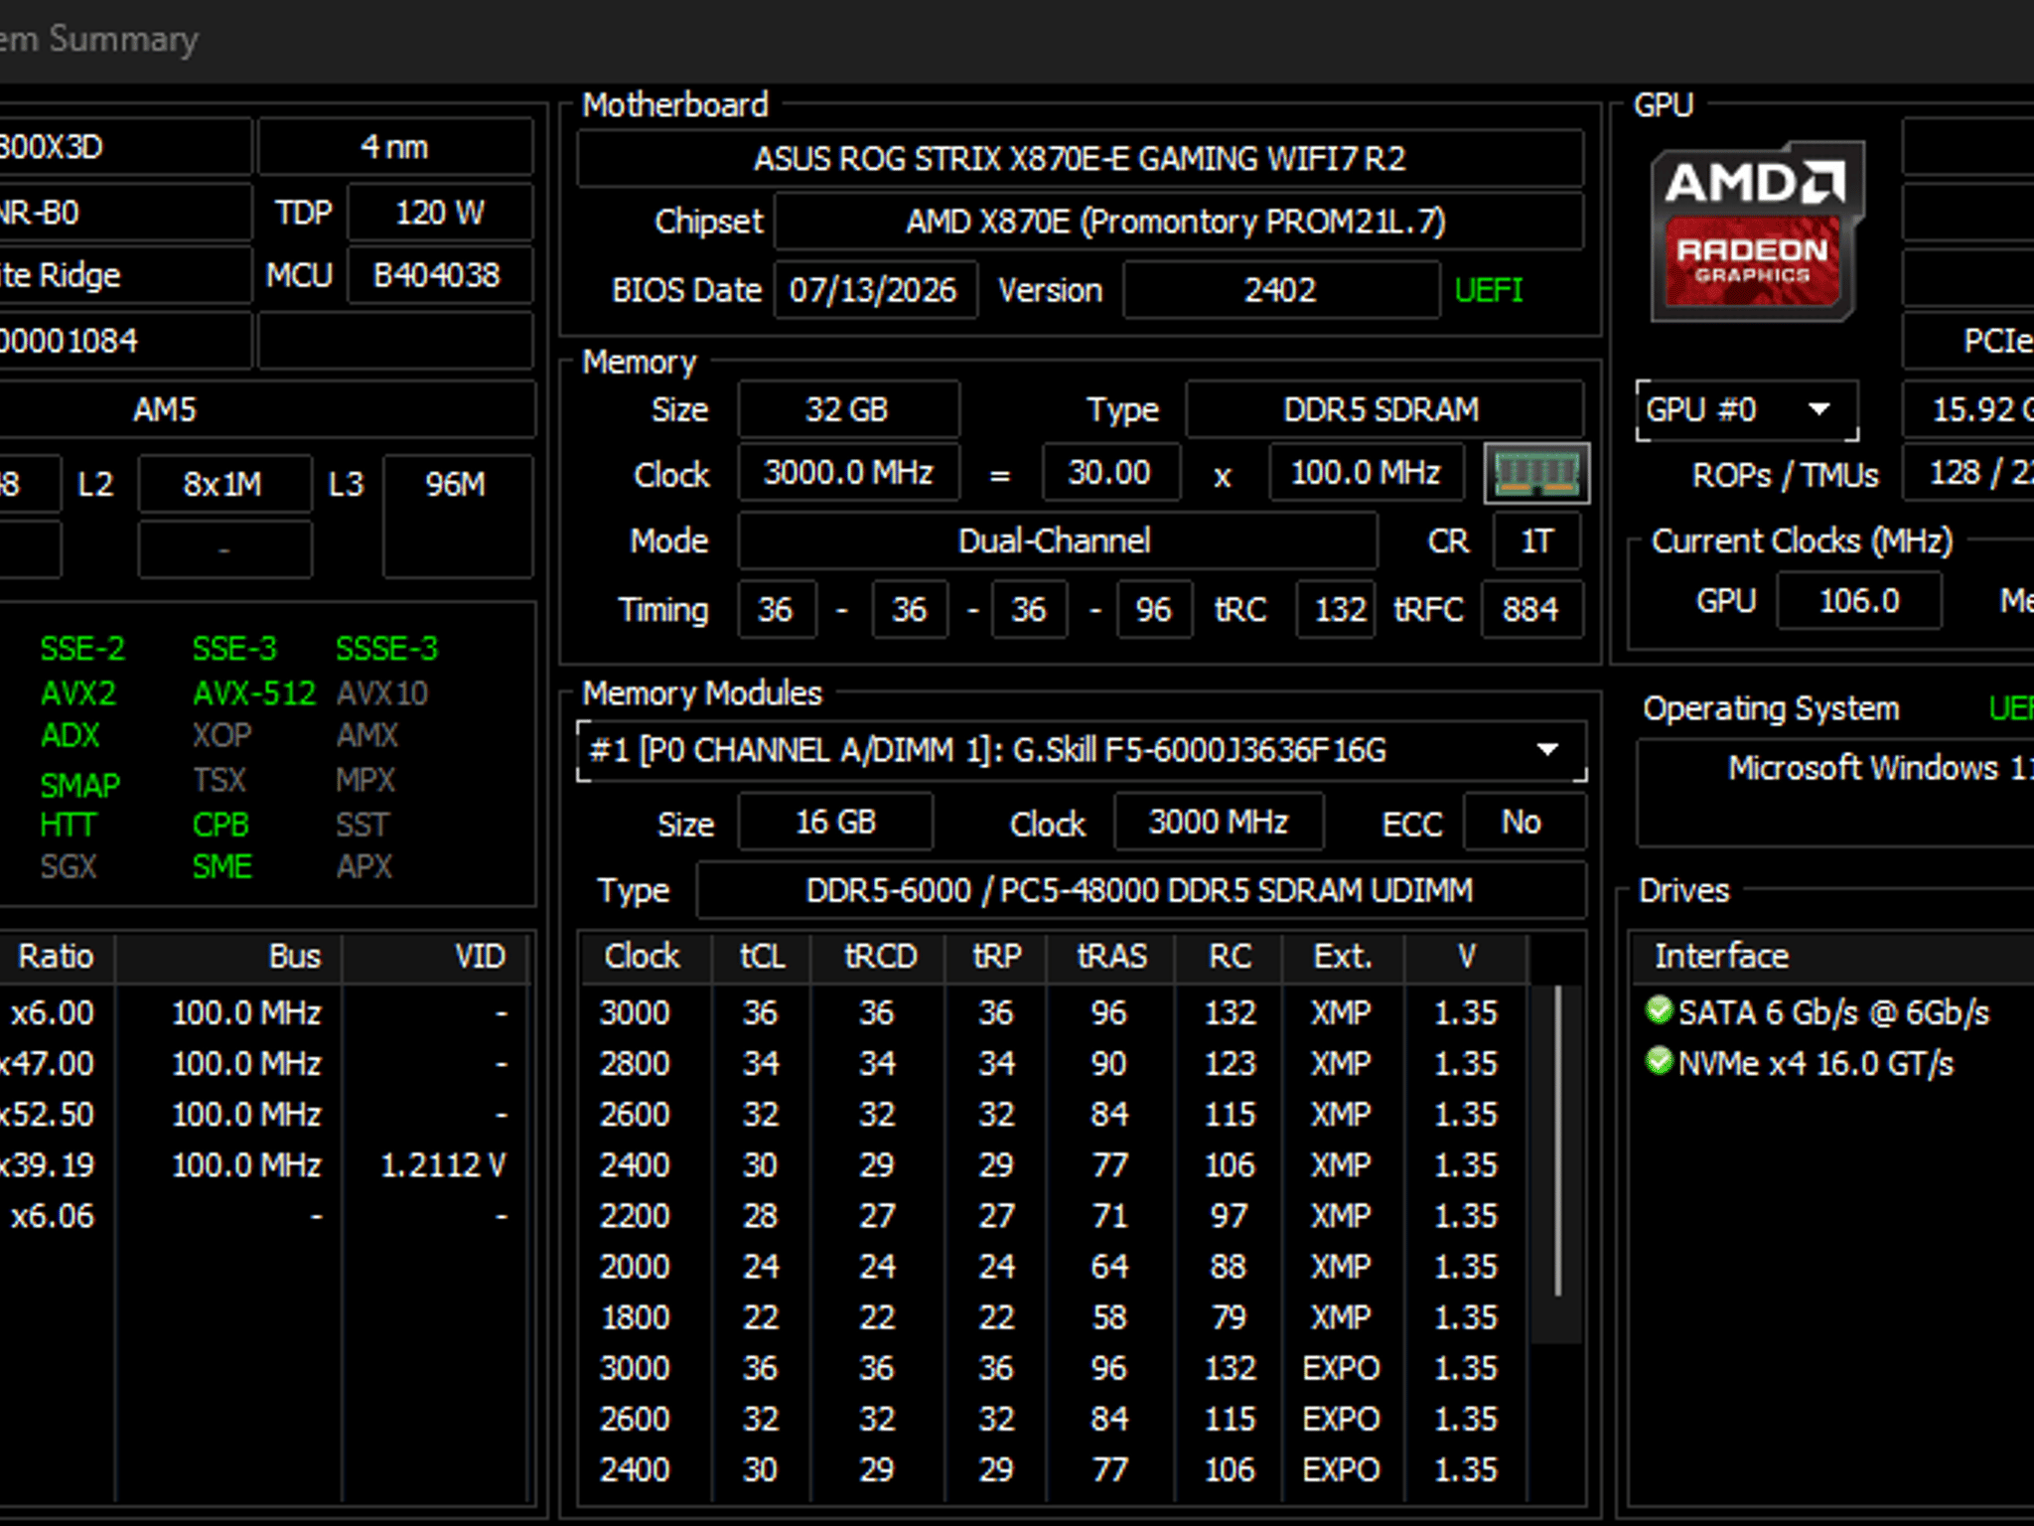Select the 2600 clock EXPO profile row
Screen dimensions: 2034x1526
[x=1055, y=1419]
